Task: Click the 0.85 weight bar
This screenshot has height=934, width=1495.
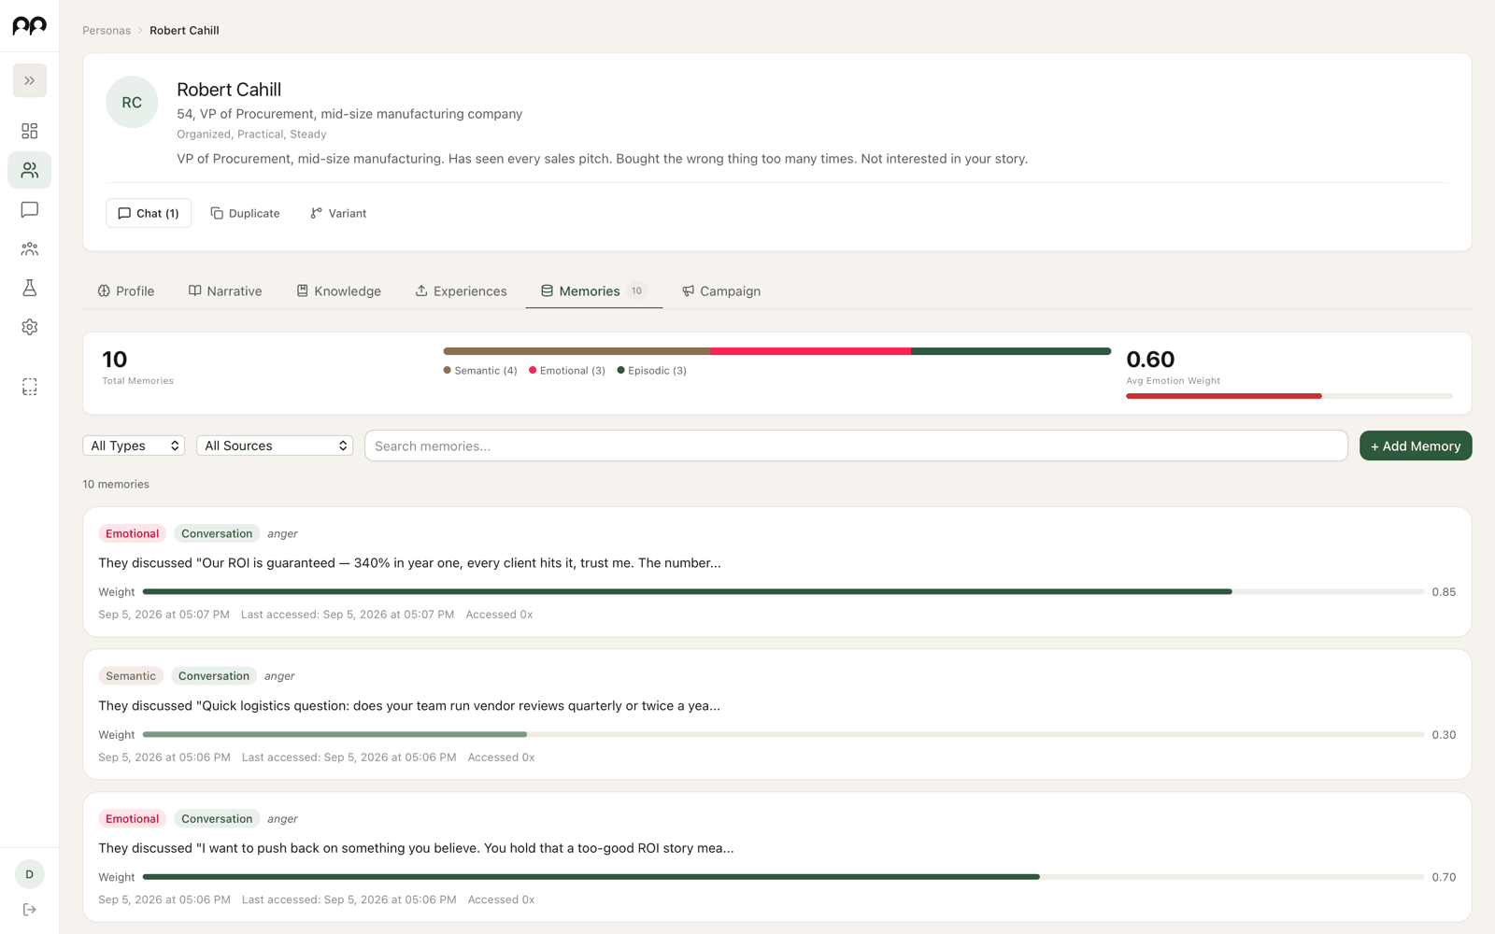Action: point(783,592)
